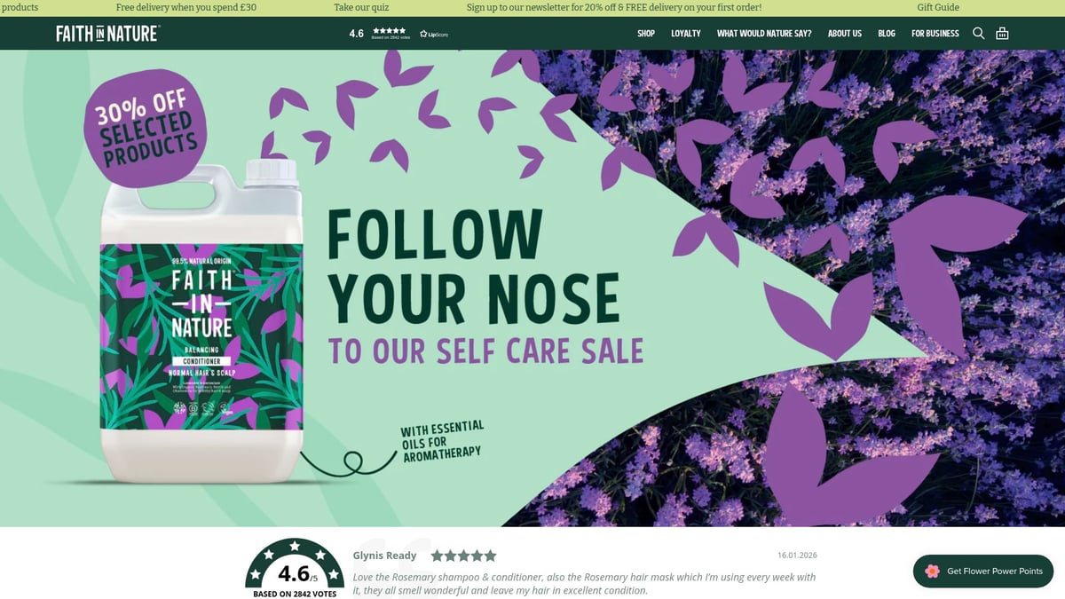Click the conditioner bottle product image
Viewport: 1065px width, 599px height.
tap(201, 322)
